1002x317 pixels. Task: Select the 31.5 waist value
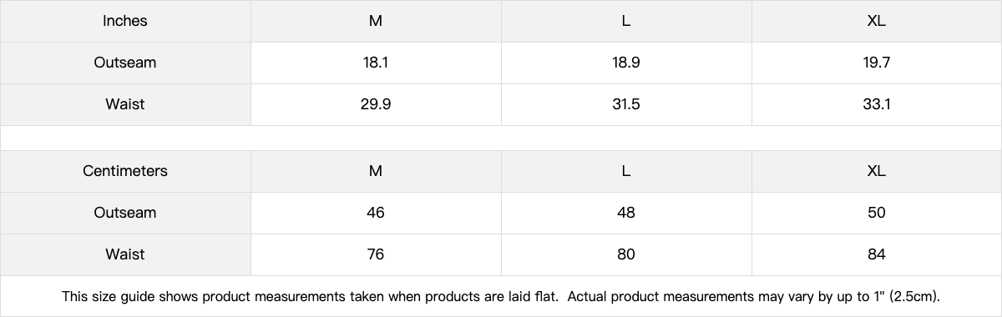[x=626, y=104]
